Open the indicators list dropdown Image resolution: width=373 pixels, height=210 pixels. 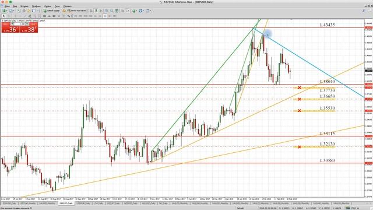pyautogui.click(x=135, y=10)
